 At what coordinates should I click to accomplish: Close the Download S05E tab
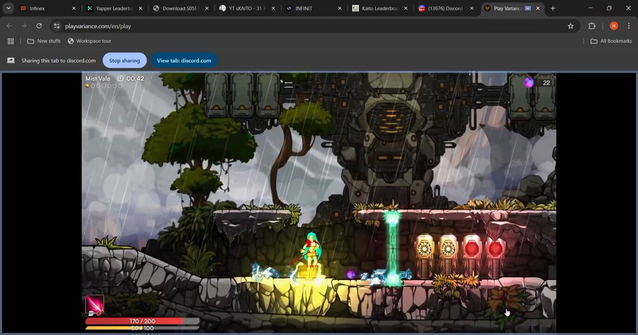coord(206,8)
